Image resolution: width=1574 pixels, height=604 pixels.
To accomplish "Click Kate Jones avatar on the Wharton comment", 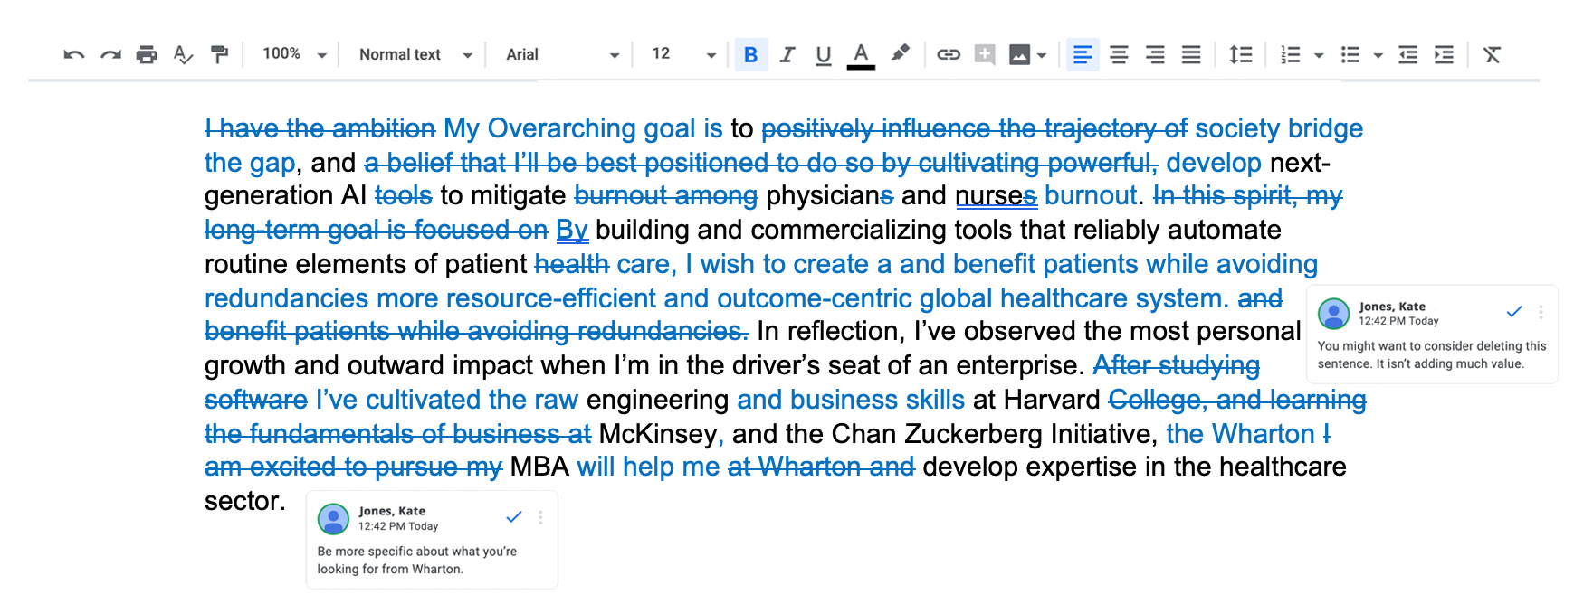I will tap(334, 519).
